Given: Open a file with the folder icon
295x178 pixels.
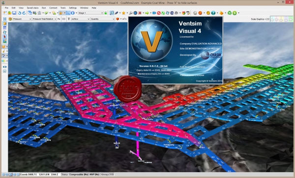Looking at the screenshot, I should pyautogui.click(x=10, y=13).
